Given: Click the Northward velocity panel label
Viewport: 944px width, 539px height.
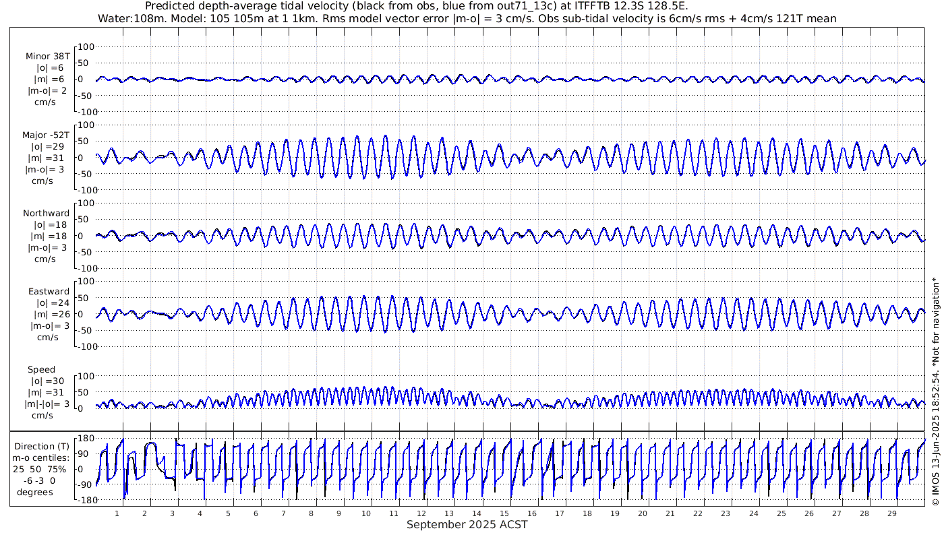Looking at the screenshot, I should (x=46, y=214).
